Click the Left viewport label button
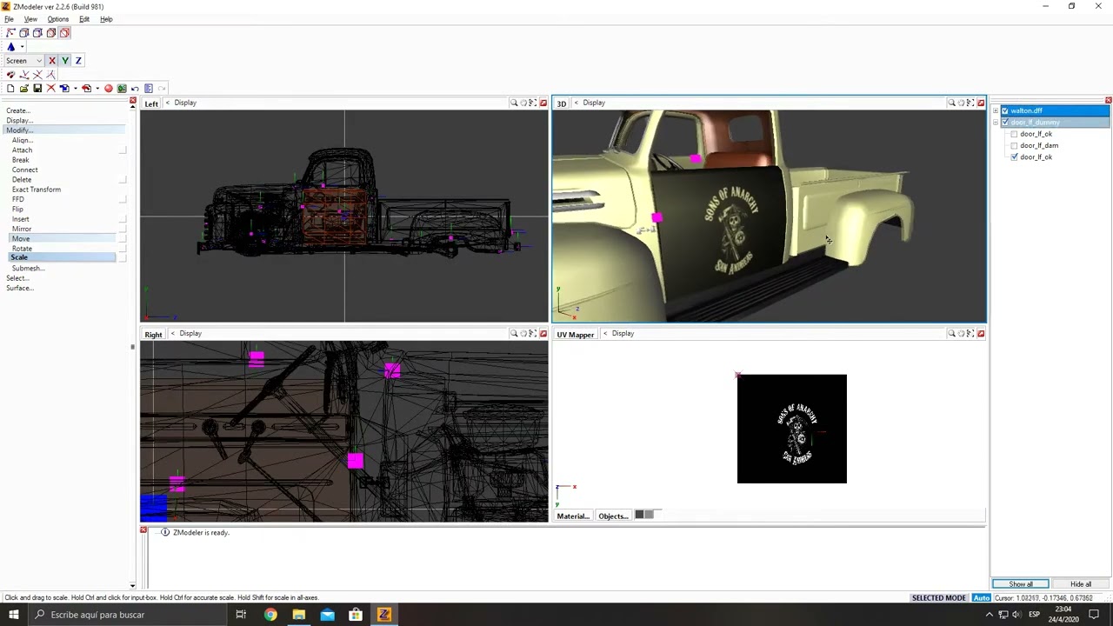This screenshot has height=626, width=1113. pos(151,103)
